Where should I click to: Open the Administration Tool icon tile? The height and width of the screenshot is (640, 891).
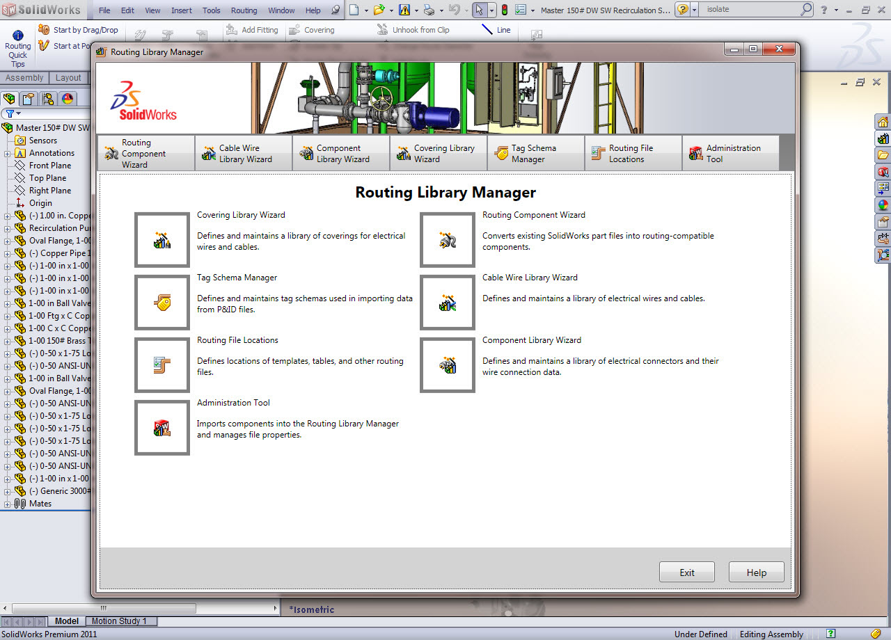(x=162, y=428)
